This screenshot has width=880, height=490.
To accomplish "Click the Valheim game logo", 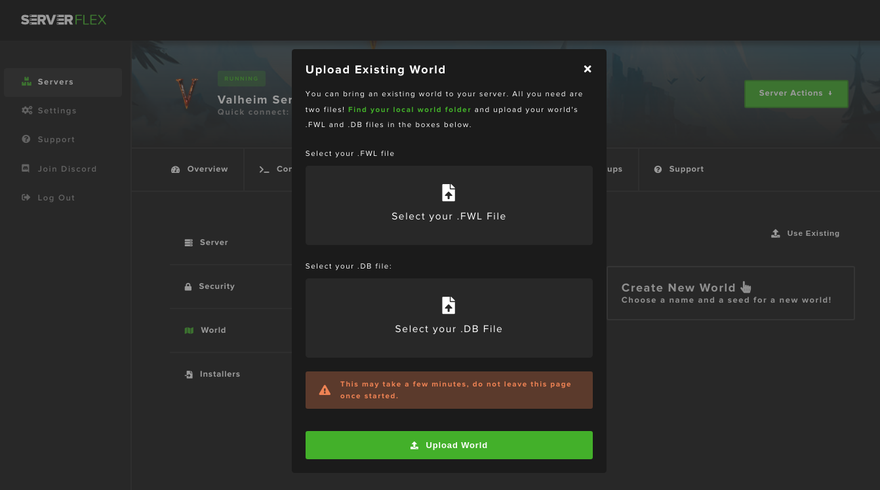I will click(187, 93).
